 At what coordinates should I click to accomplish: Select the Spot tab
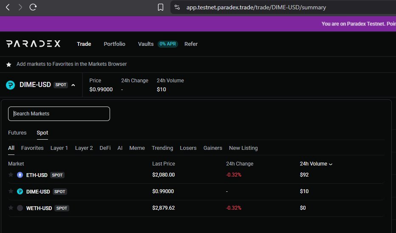42,133
